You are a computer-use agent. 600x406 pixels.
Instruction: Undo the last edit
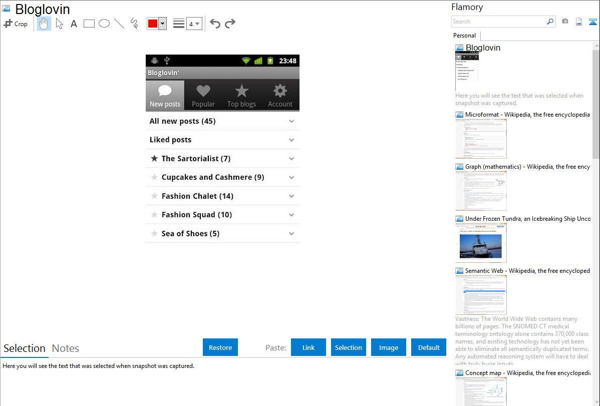(215, 24)
